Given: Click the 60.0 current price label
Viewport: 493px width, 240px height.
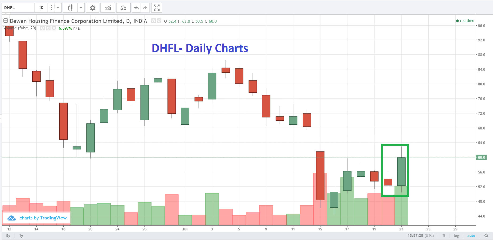Looking at the screenshot, I should click(482, 158).
